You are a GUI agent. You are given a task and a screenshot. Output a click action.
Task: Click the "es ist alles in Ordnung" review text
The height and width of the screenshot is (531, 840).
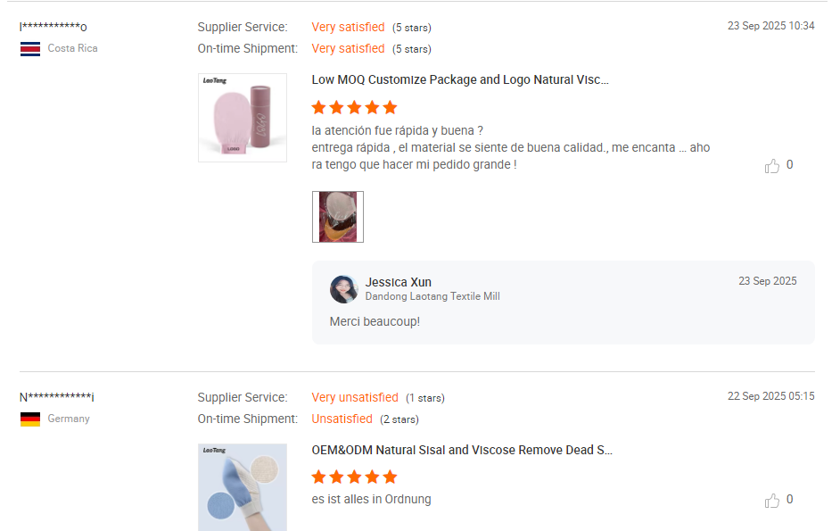tap(371, 499)
